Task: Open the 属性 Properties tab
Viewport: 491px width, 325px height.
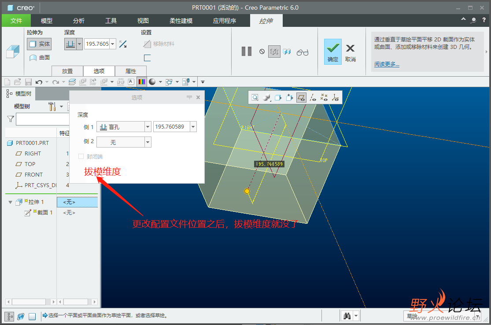Action: tap(131, 71)
